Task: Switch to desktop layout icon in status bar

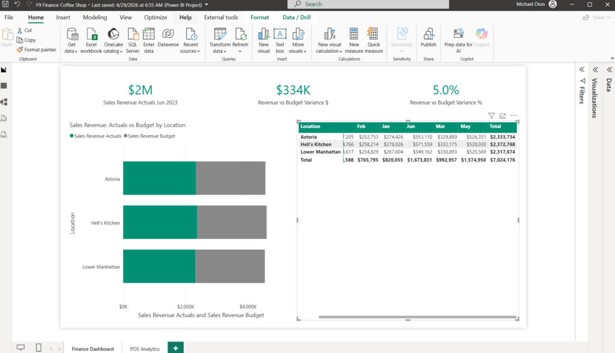Action: (x=20, y=348)
